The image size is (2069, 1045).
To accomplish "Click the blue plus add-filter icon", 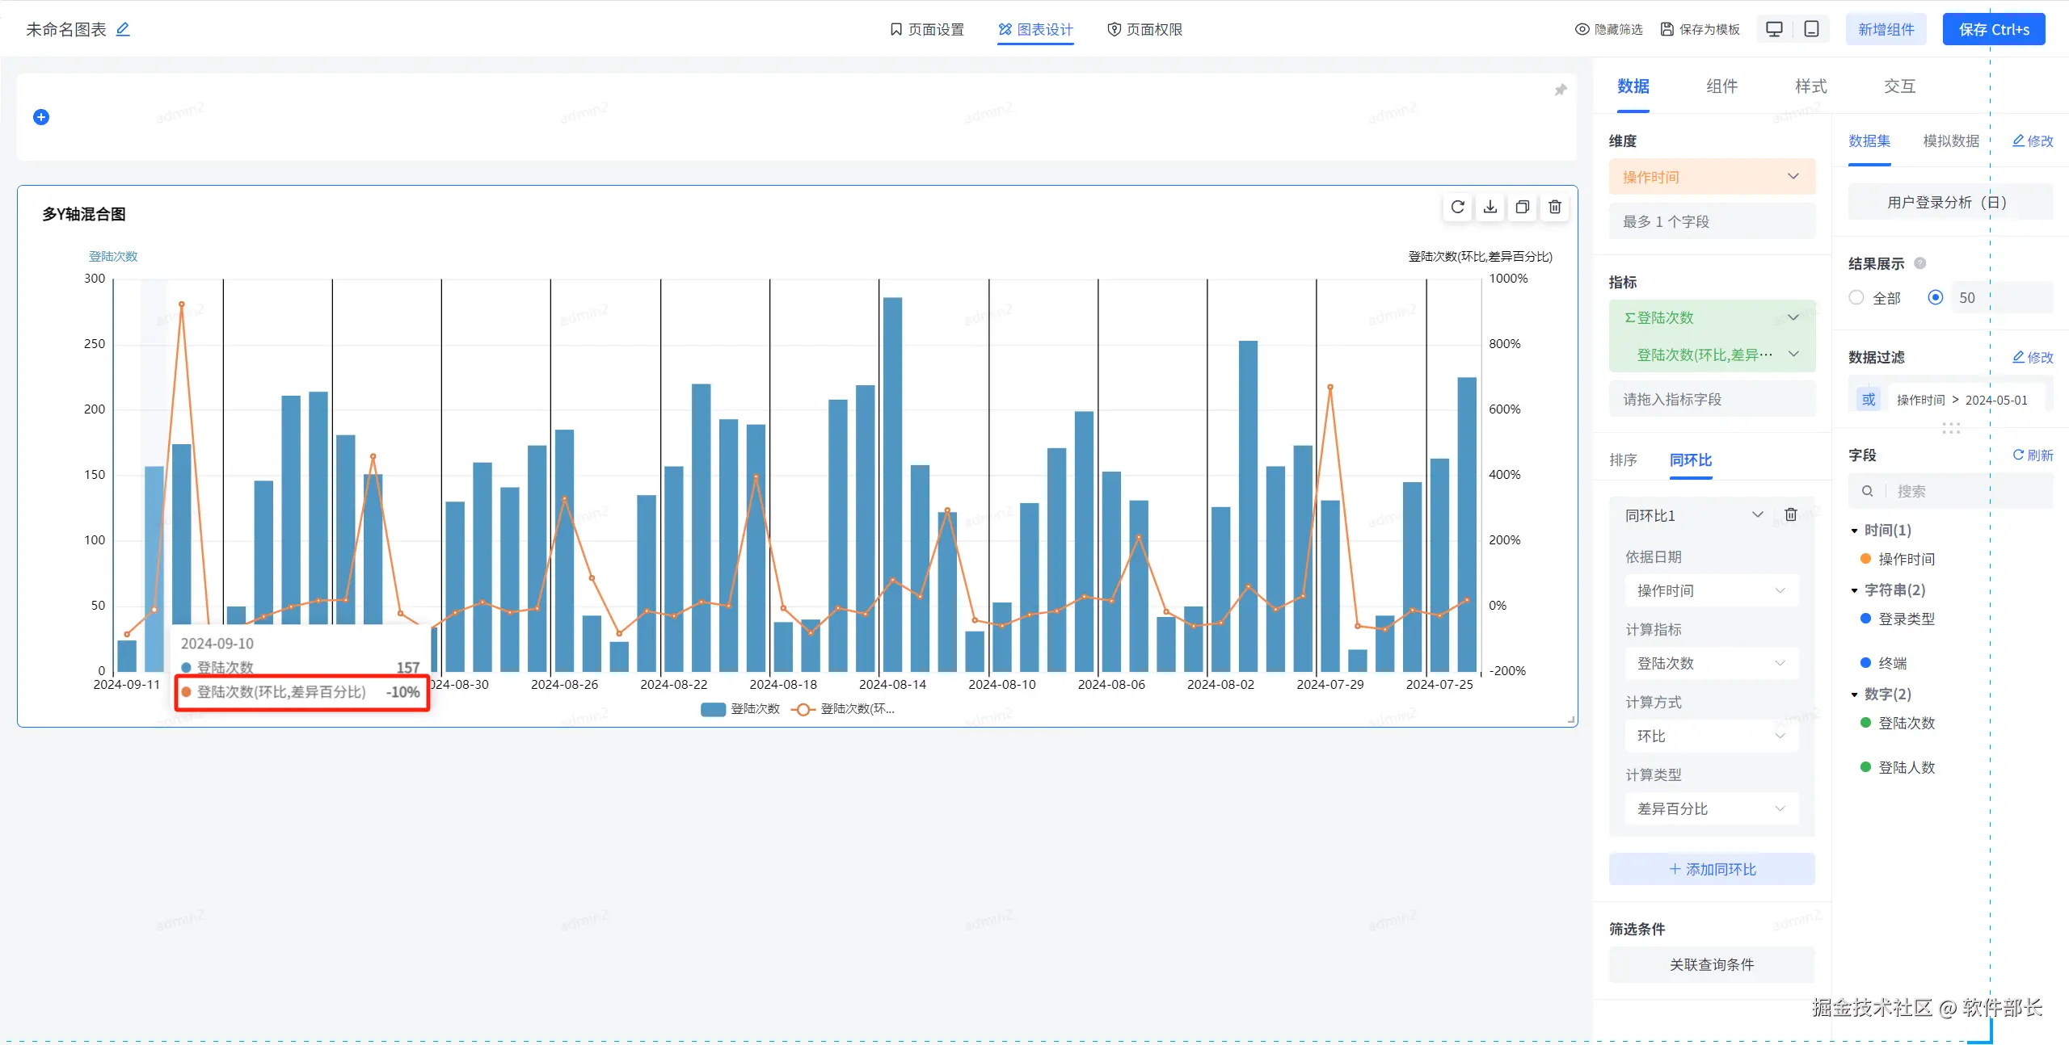I will click(41, 117).
